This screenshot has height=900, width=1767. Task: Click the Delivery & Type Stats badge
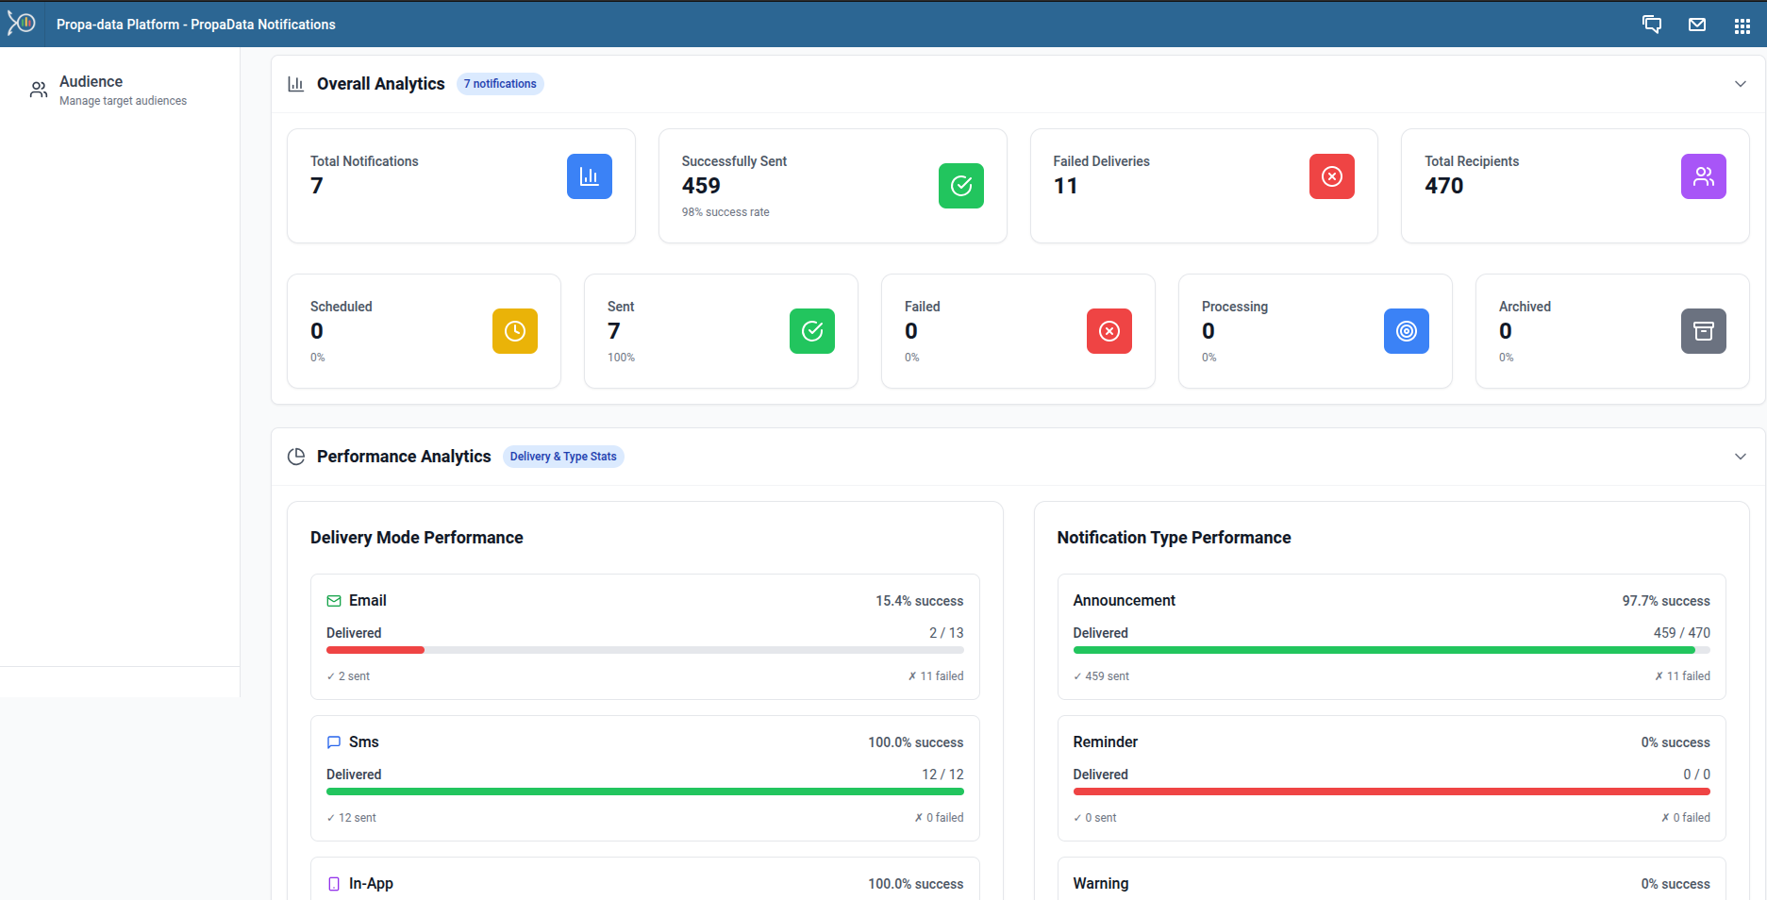pos(563,457)
